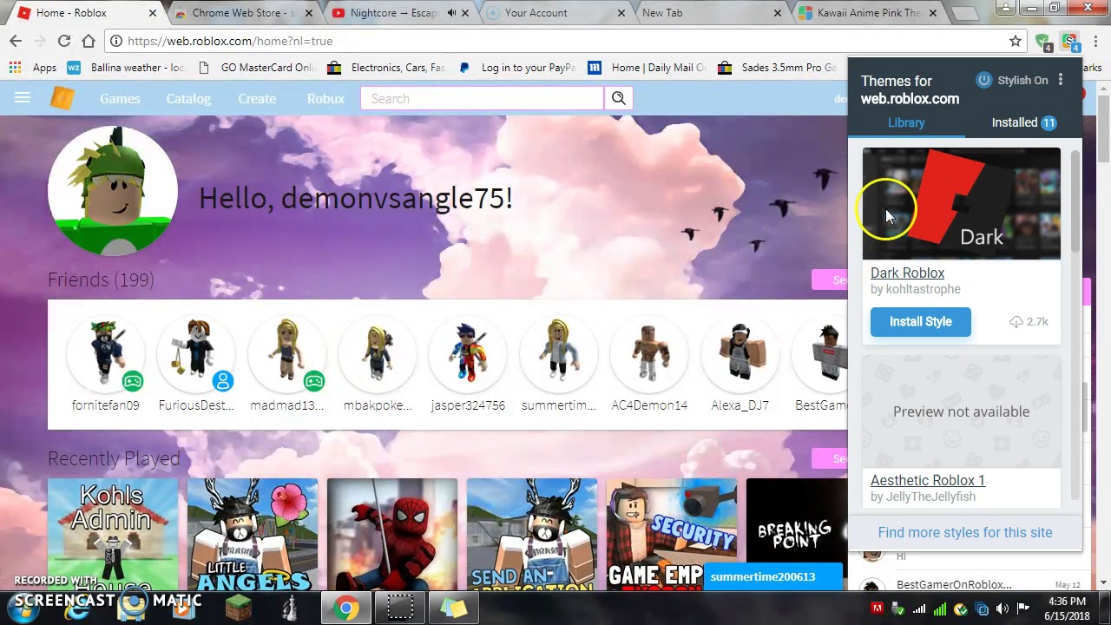
Task: Click the taskbar clock showing 4:36 PM
Action: [1067, 608]
